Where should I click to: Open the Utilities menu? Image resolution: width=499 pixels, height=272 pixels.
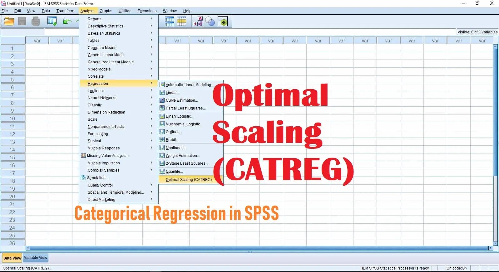point(125,11)
